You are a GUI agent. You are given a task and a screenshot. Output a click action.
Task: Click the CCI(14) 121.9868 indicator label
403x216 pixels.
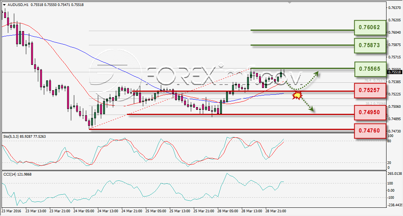pyautogui.click(x=17, y=174)
